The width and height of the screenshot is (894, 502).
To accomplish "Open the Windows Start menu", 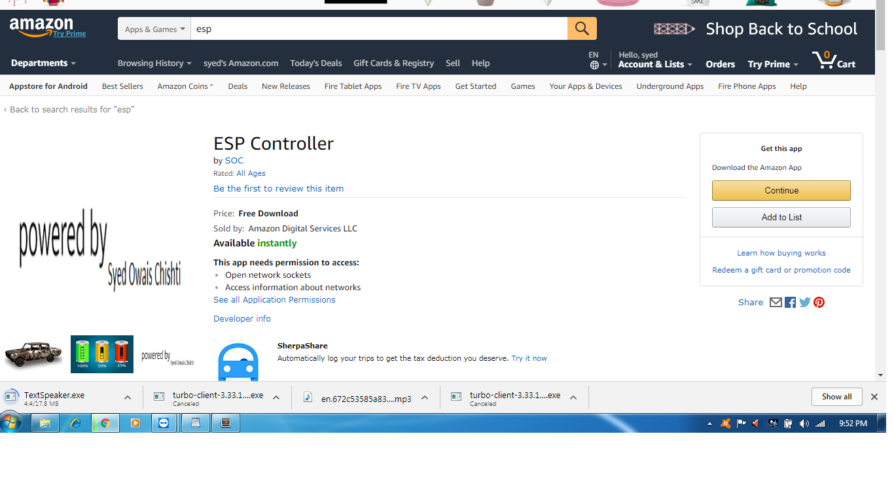I will tap(11, 423).
